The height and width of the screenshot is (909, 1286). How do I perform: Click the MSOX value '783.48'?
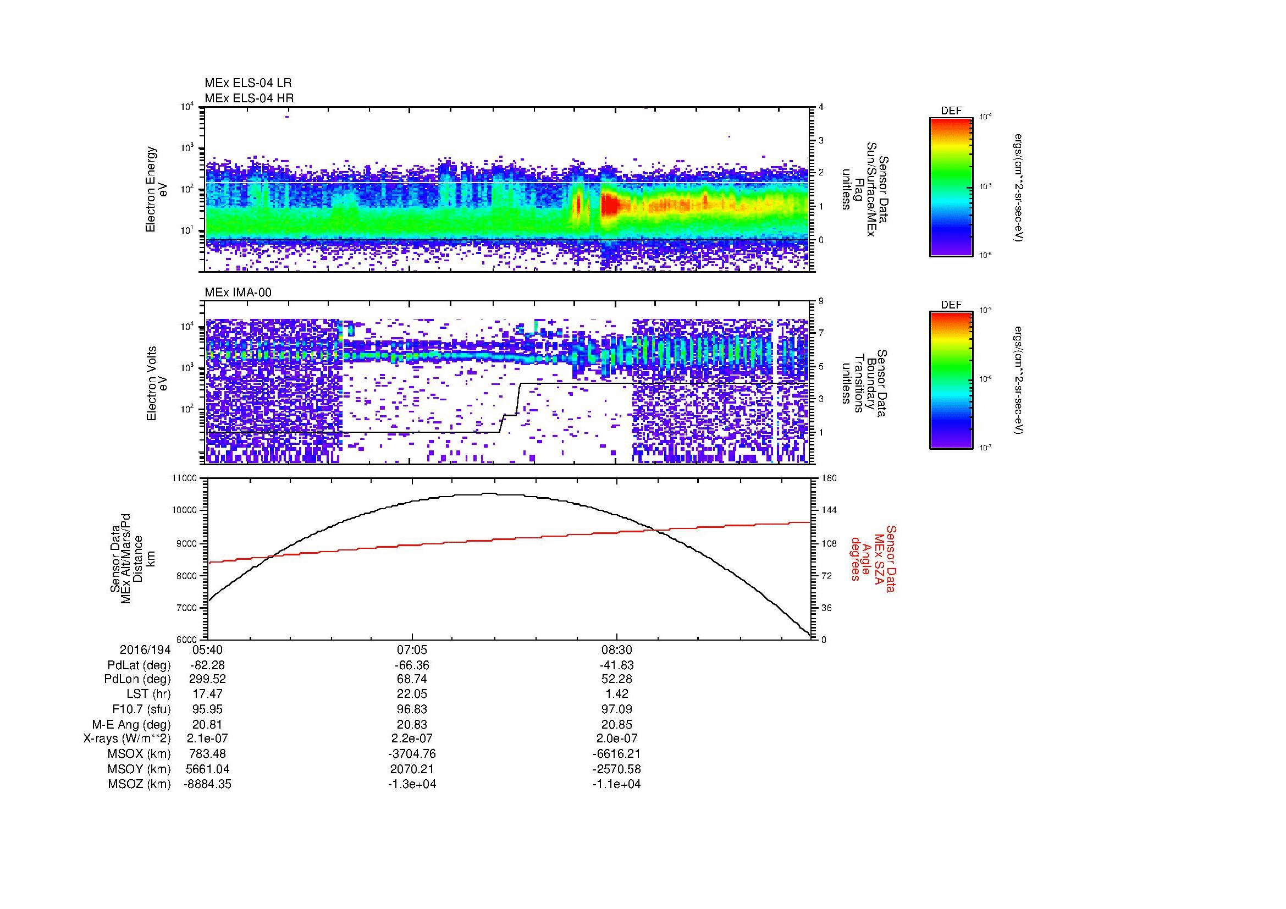(207, 754)
